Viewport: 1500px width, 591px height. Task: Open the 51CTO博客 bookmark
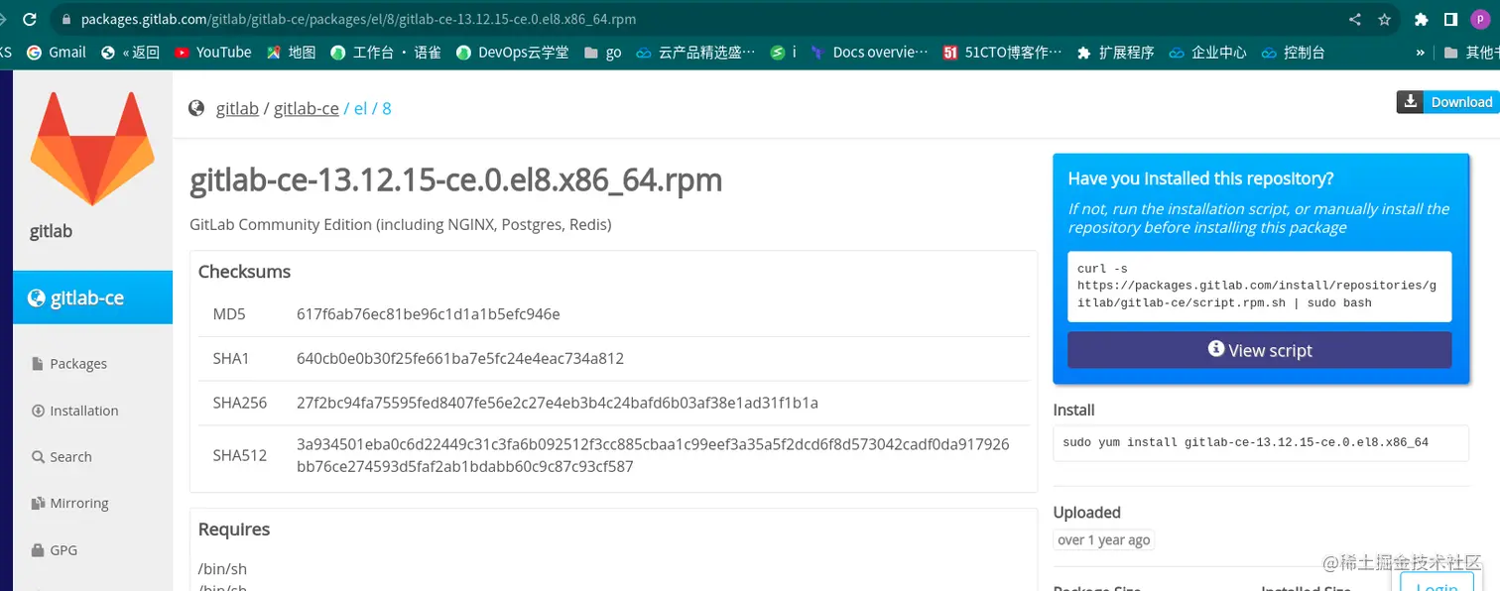[1002, 53]
